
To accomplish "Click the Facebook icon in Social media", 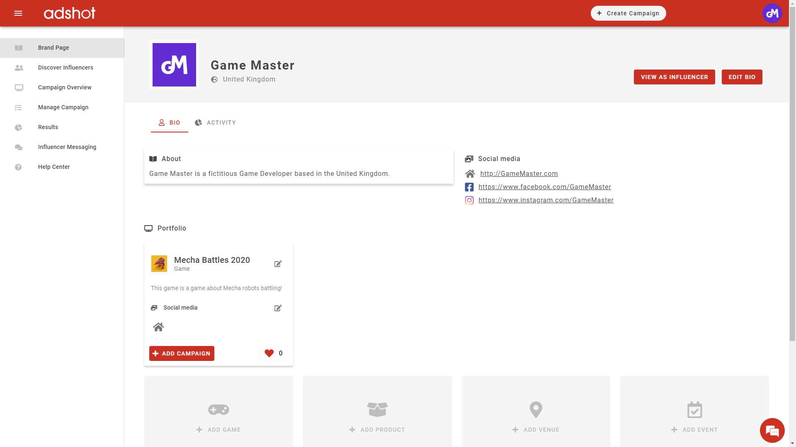I will click(469, 187).
